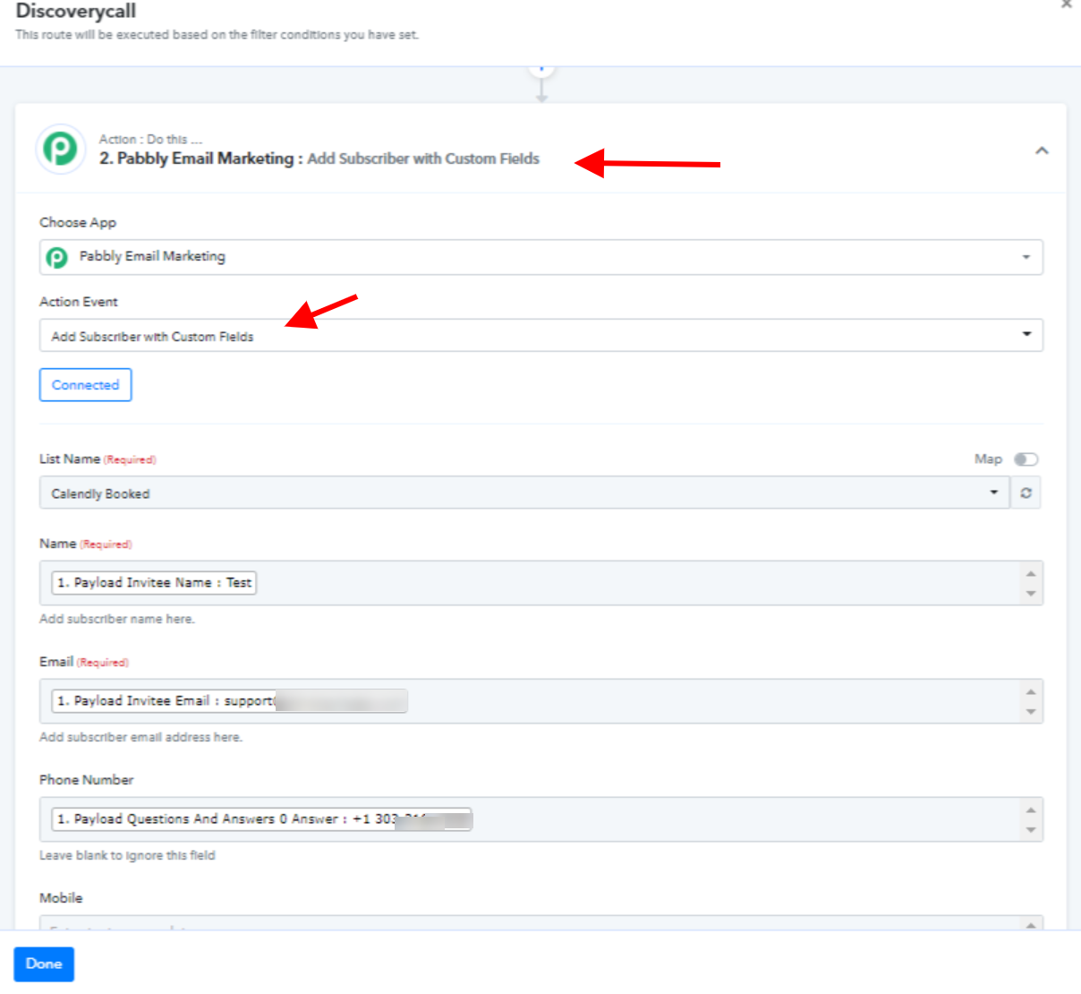
Task: Click up arrow in Email field
Action: [1031, 692]
